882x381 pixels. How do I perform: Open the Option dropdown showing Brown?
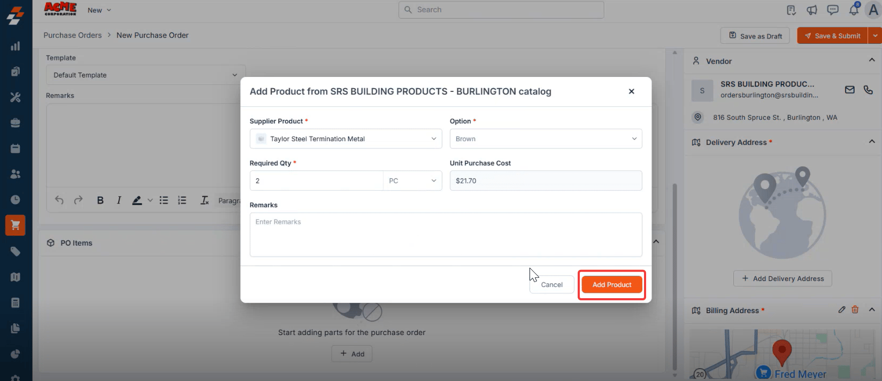click(x=546, y=139)
